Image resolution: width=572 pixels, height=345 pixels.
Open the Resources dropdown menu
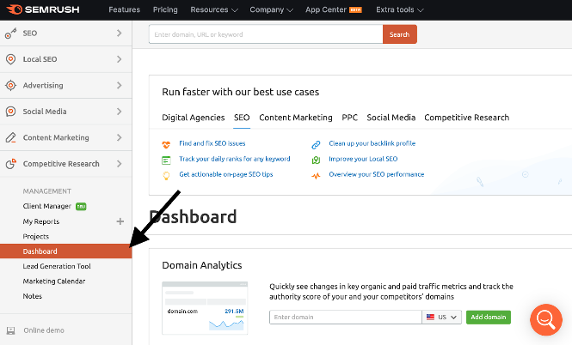tap(214, 10)
